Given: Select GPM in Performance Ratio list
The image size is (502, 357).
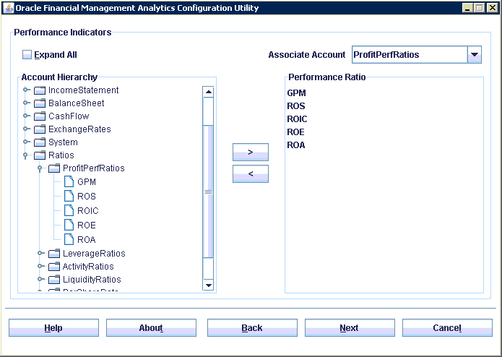Looking at the screenshot, I should coord(296,93).
